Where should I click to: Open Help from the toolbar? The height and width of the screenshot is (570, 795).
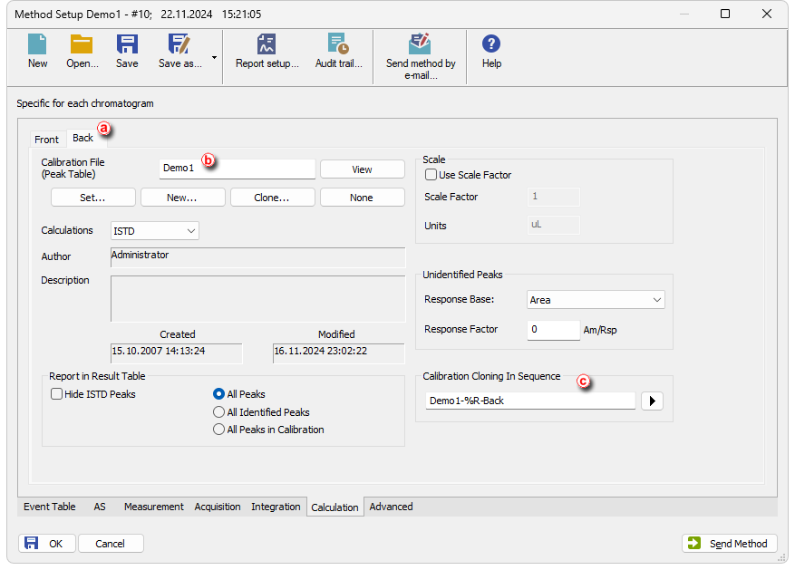click(491, 45)
